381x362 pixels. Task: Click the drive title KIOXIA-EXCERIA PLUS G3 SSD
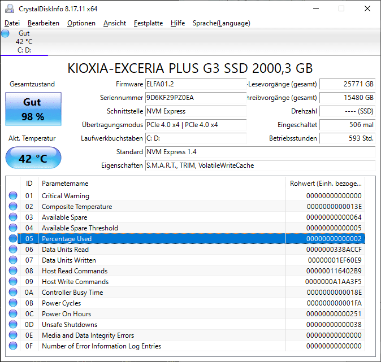[190, 68]
